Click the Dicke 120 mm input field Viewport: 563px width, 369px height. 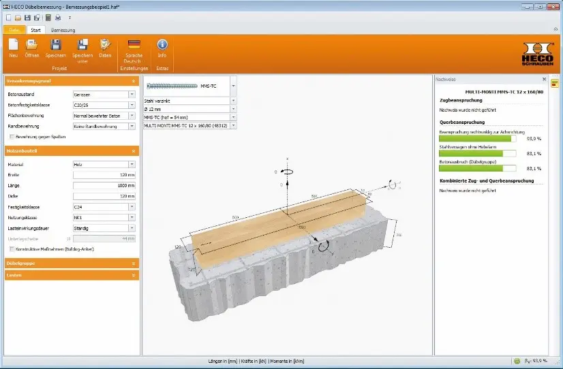click(x=104, y=196)
